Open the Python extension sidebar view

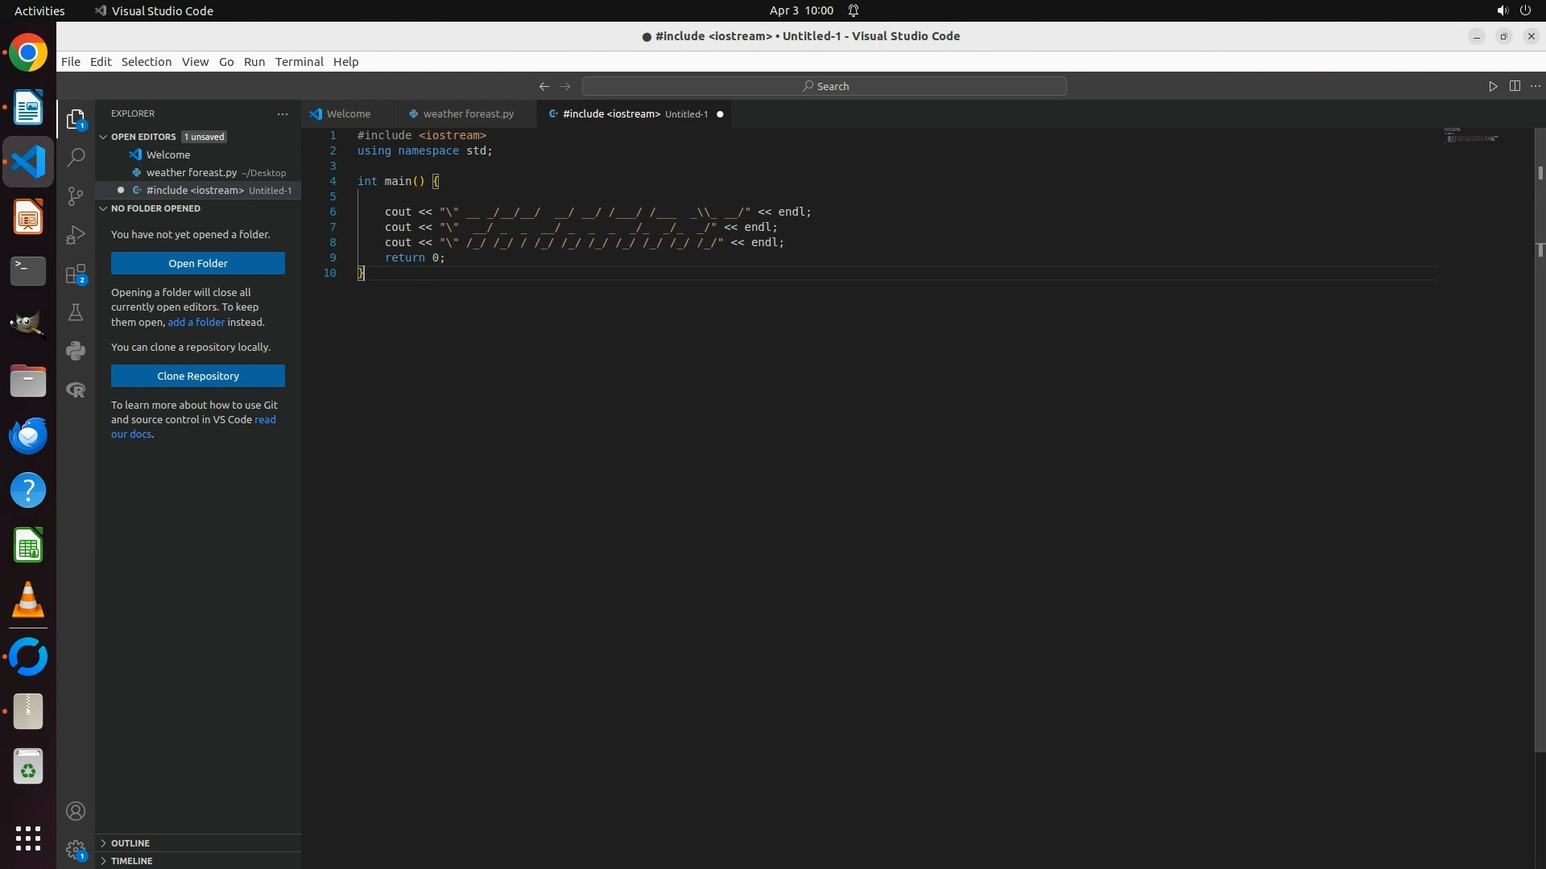[x=76, y=351]
